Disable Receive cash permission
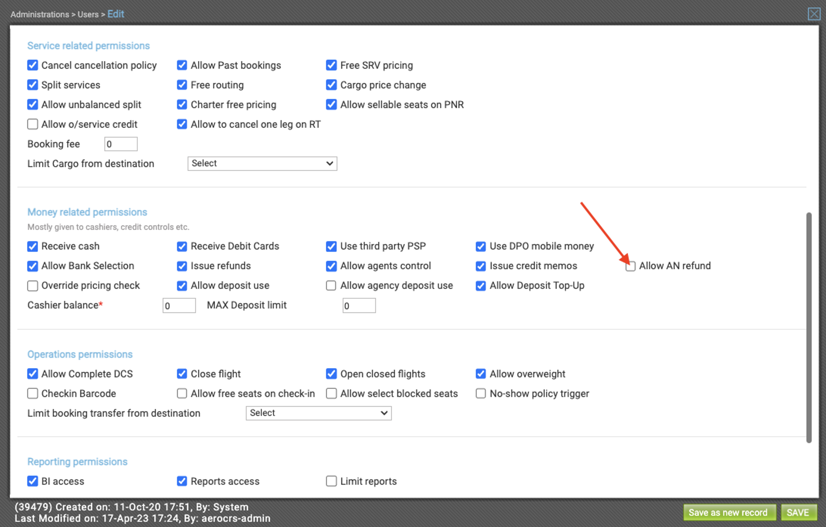Image resolution: width=826 pixels, height=527 pixels. [x=33, y=246]
